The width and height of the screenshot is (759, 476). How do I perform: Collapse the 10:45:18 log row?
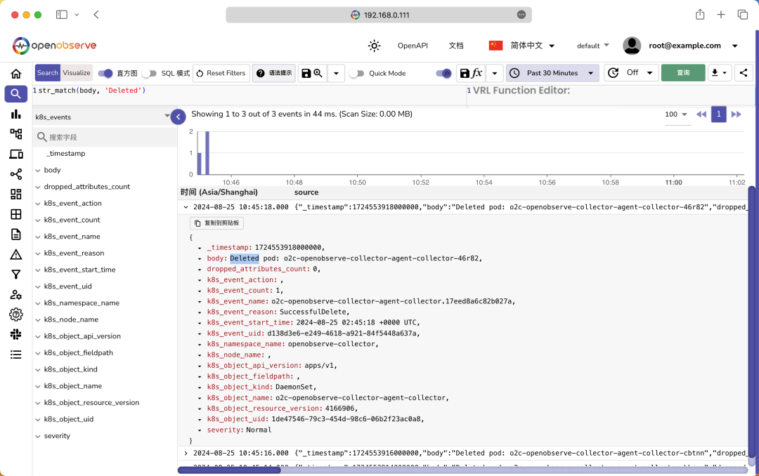(186, 207)
